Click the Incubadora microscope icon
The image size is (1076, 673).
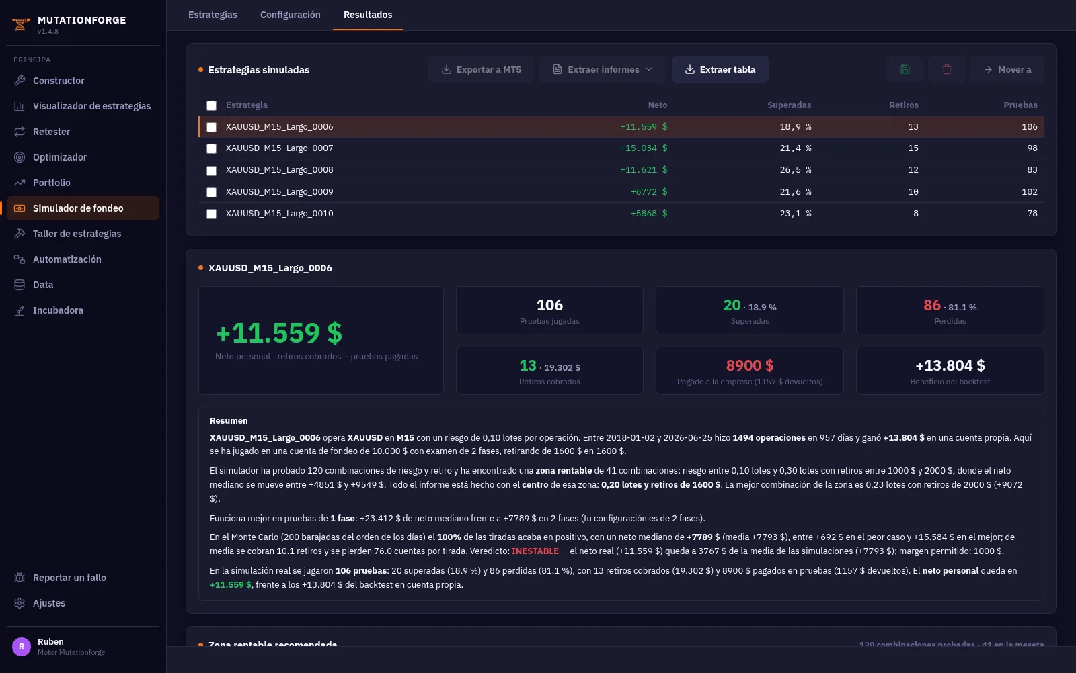pos(20,310)
